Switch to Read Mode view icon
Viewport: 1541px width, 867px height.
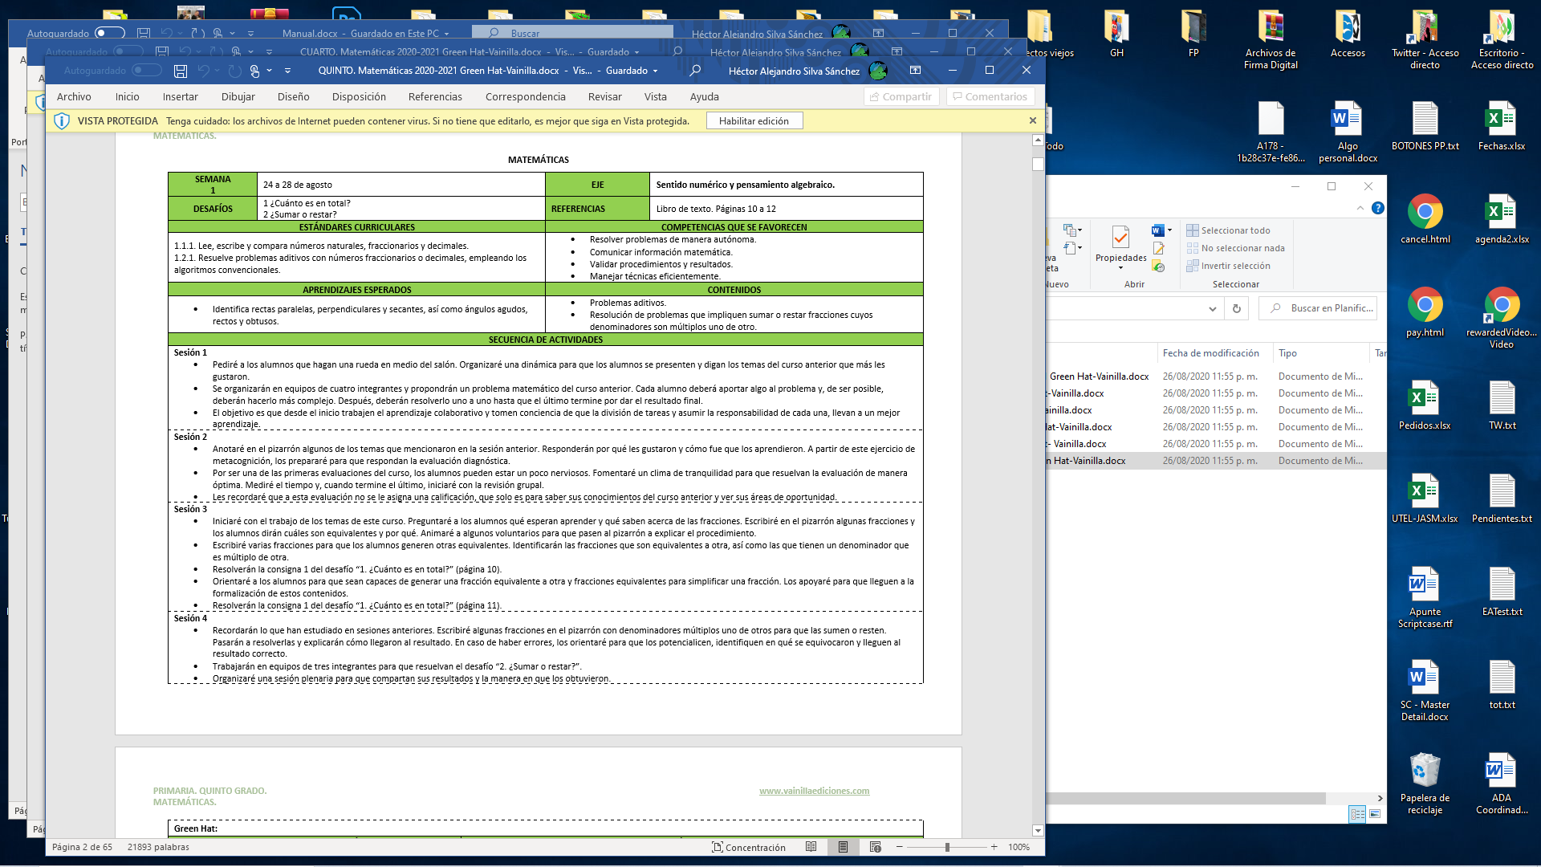click(x=811, y=847)
